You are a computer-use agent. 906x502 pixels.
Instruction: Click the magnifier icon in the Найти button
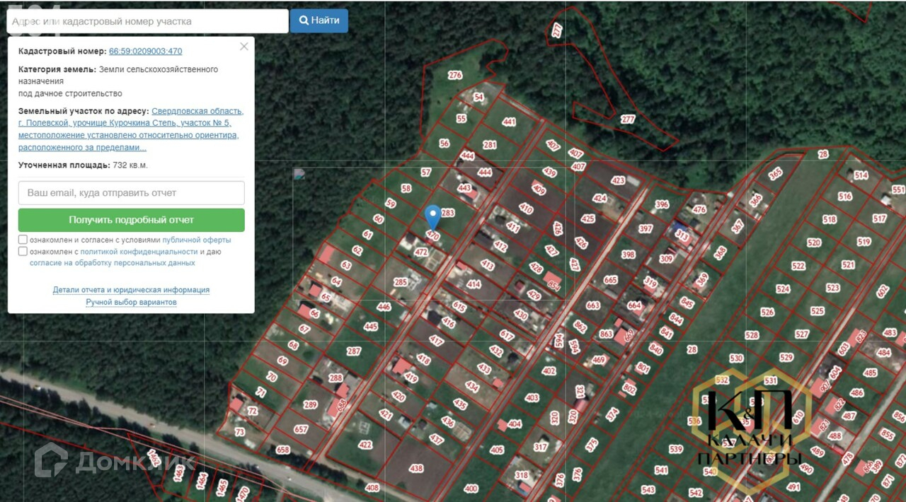click(304, 21)
